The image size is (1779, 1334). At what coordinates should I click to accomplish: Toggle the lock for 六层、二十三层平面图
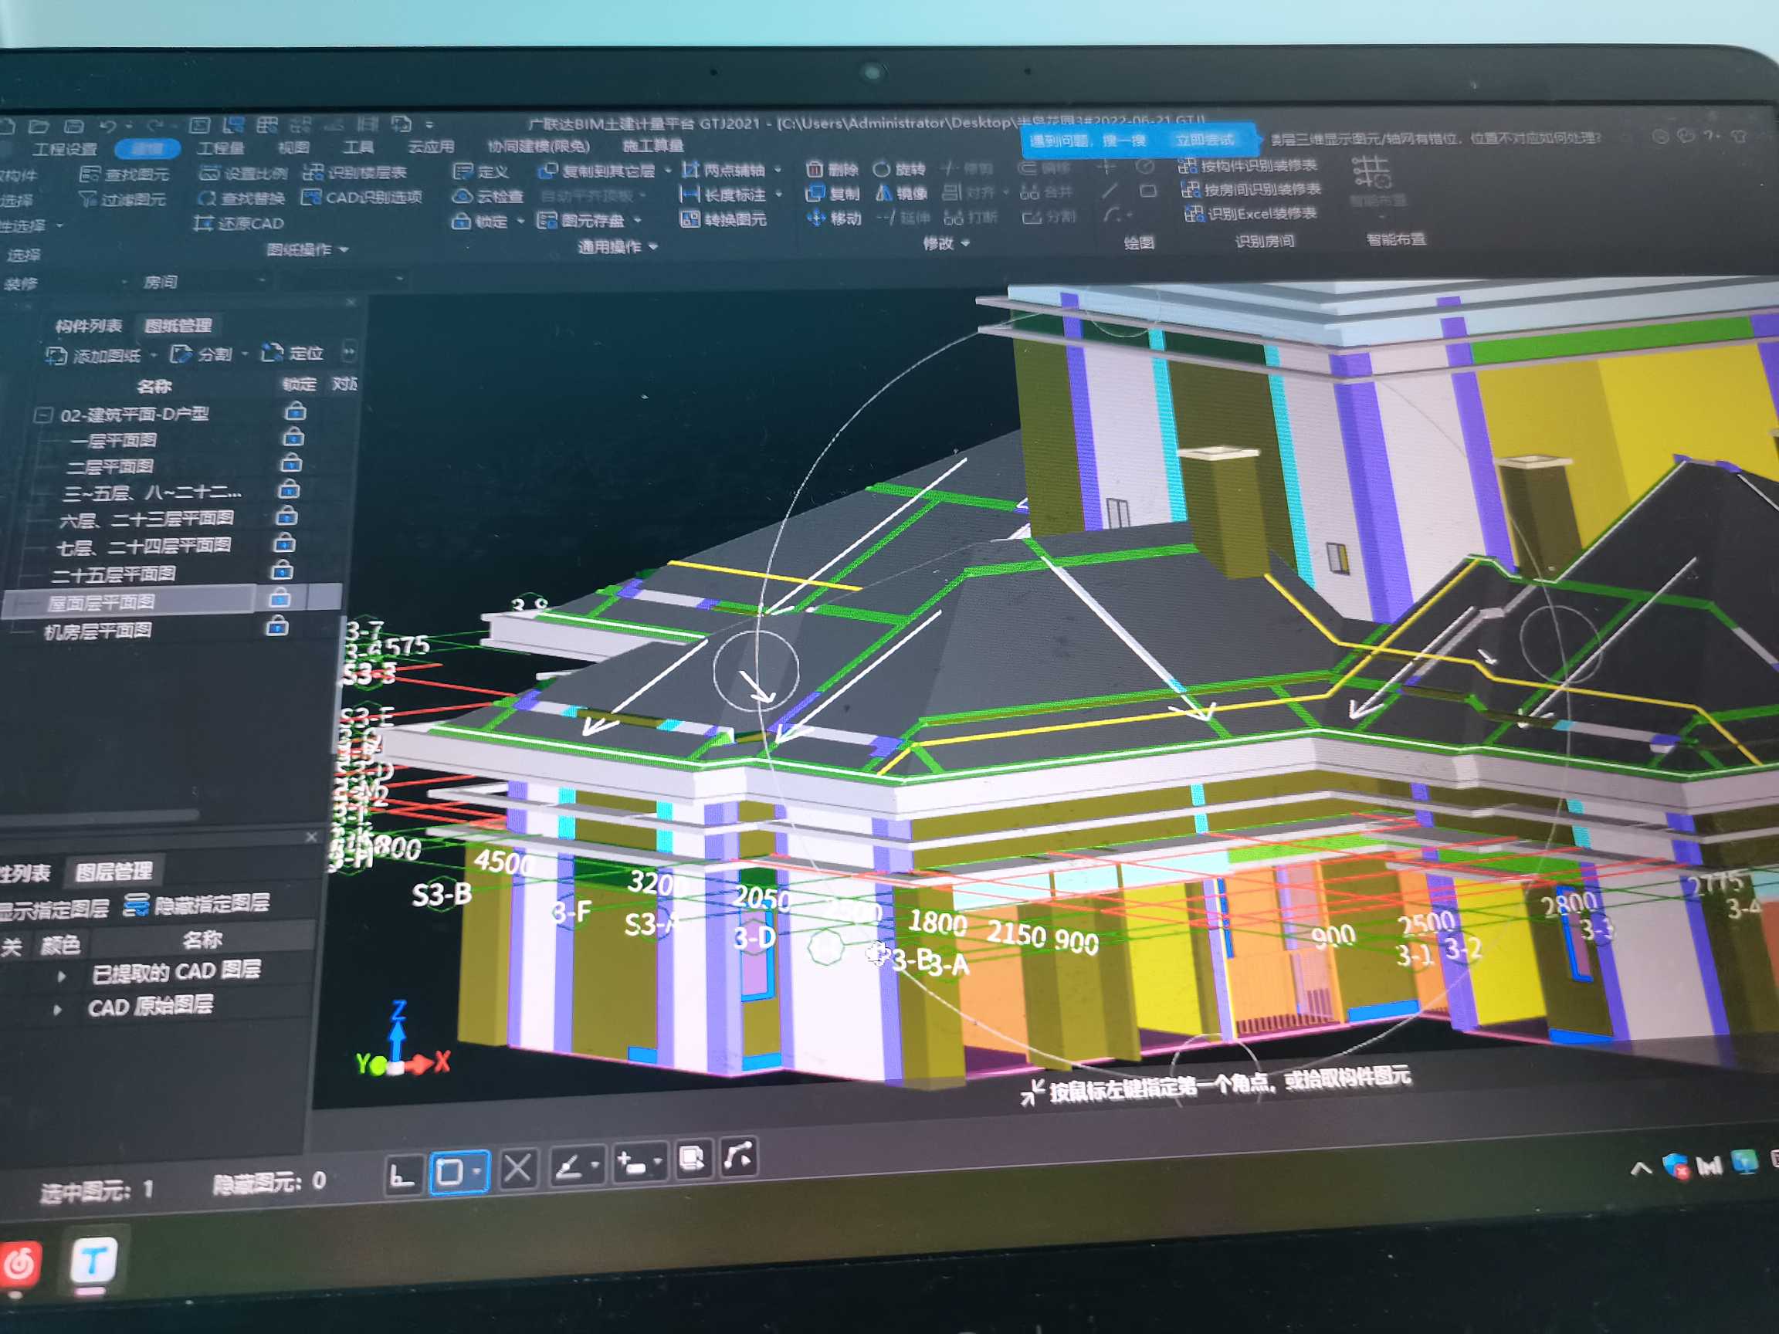tap(286, 516)
